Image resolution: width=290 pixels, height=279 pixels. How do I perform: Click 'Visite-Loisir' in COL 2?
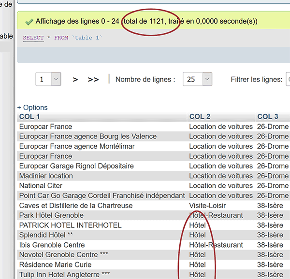(207, 206)
